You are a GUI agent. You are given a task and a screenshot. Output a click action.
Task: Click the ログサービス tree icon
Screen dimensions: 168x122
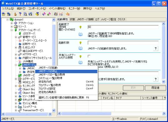click(x=20, y=79)
